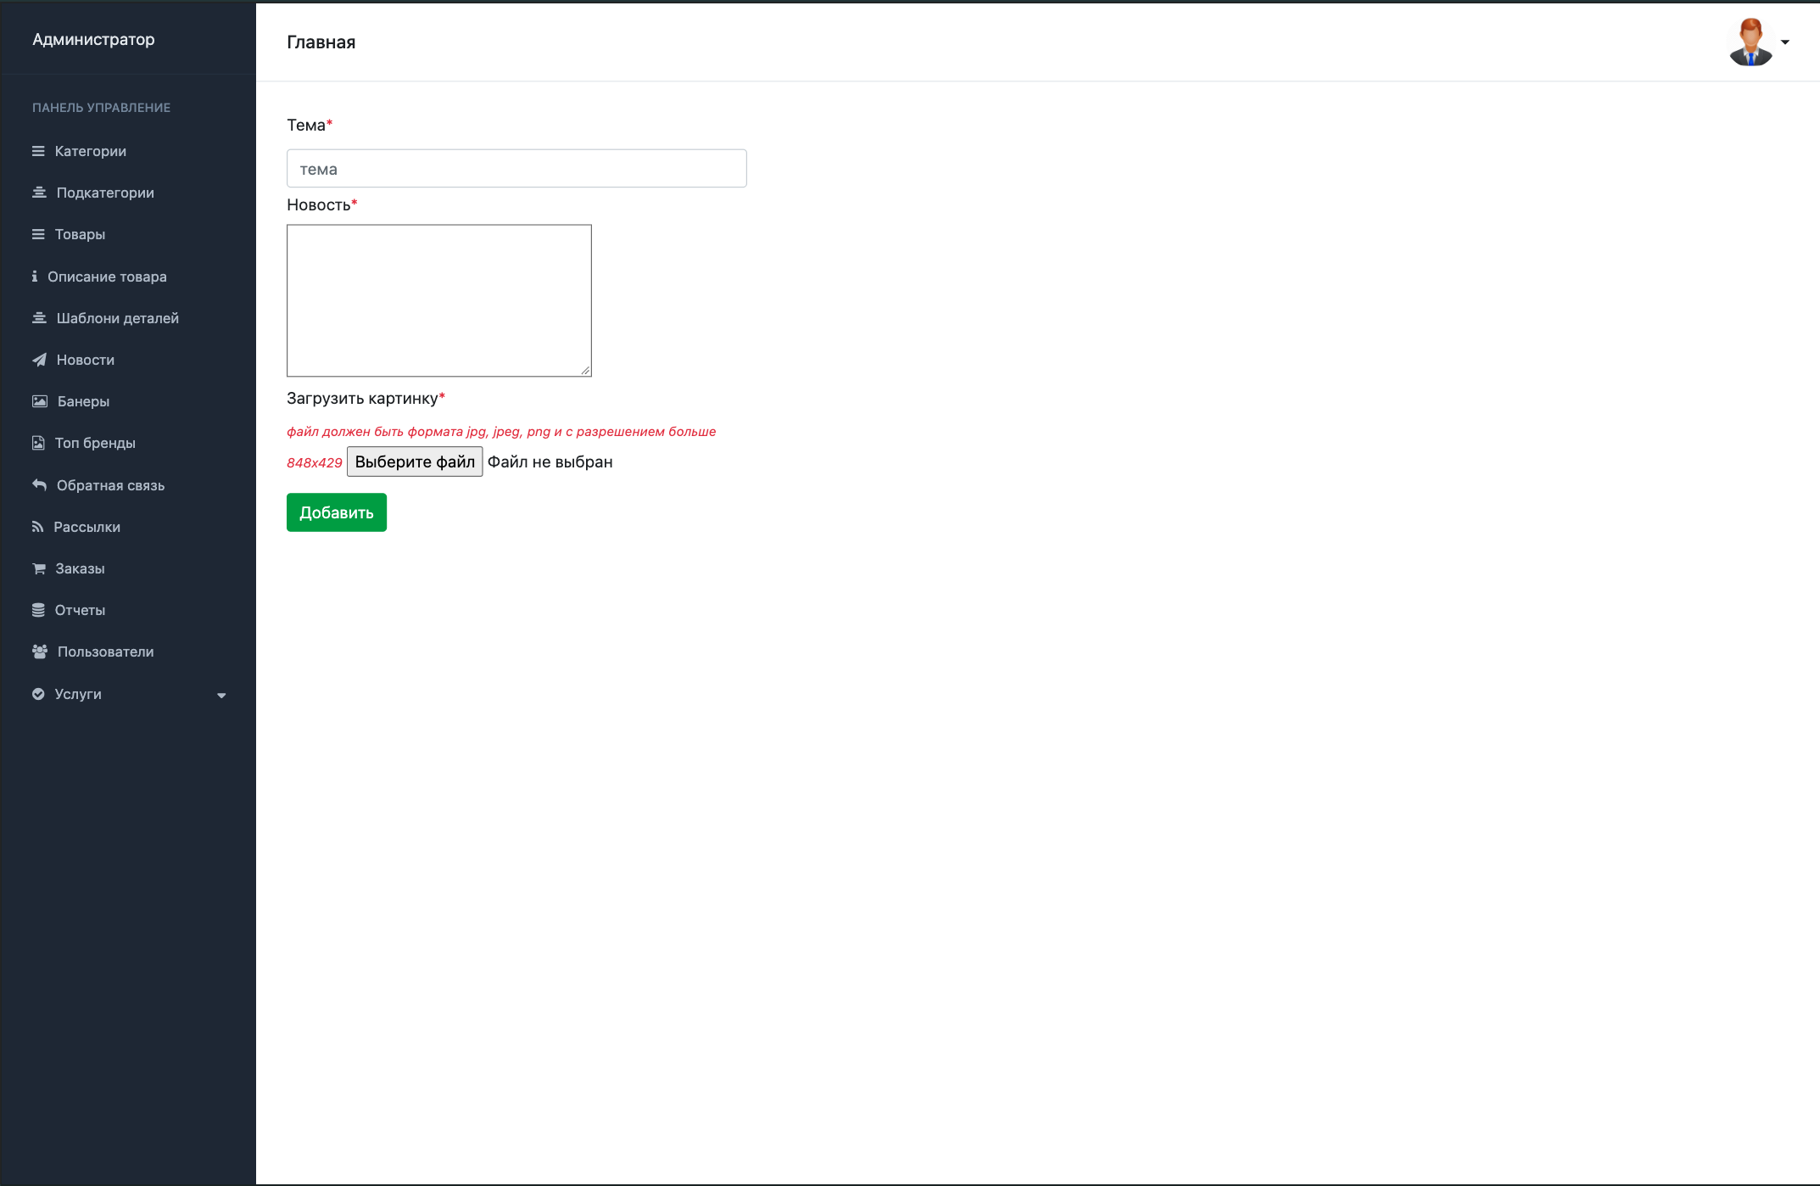
Task: Click the Подкатегории sidebar icon
Action: [39, 193]
